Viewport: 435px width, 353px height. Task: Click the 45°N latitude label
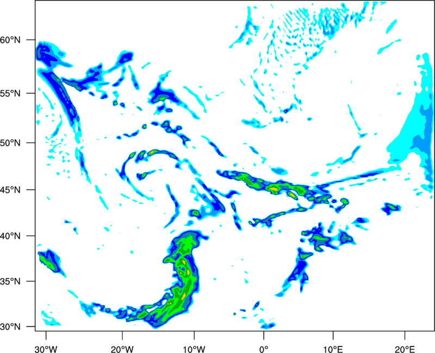pyautogui.click(x=10, y=190)
